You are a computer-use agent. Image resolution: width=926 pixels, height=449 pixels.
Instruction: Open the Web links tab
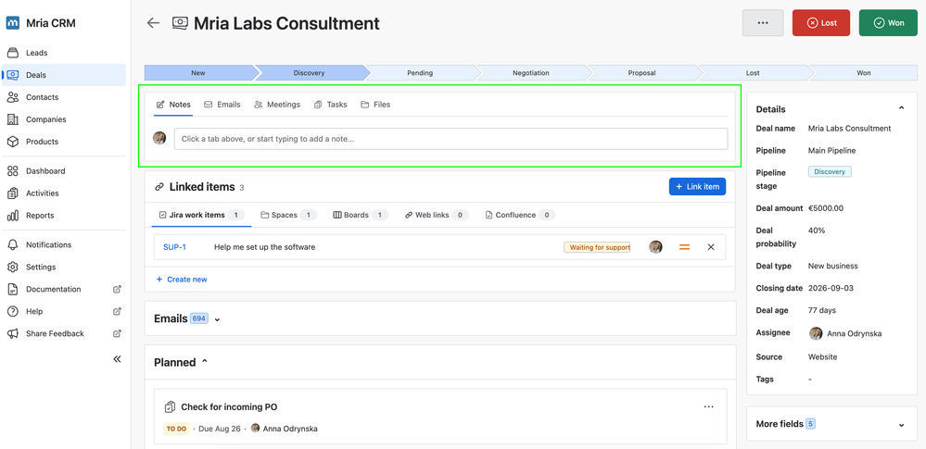click(x=437, y=215)
